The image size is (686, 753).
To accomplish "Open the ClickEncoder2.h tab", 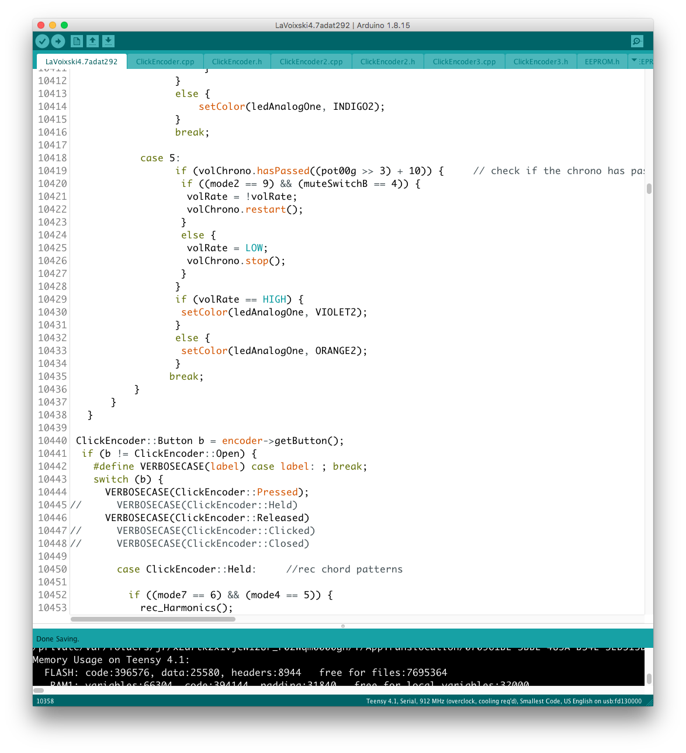I will pos(388,61).
